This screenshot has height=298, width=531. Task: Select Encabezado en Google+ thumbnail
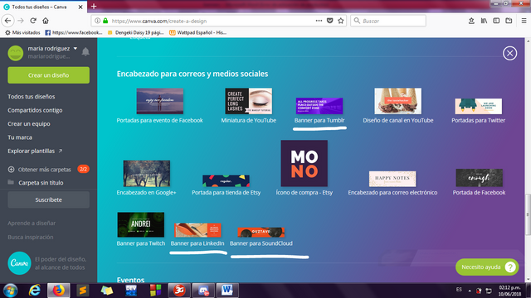coord(147,173)
